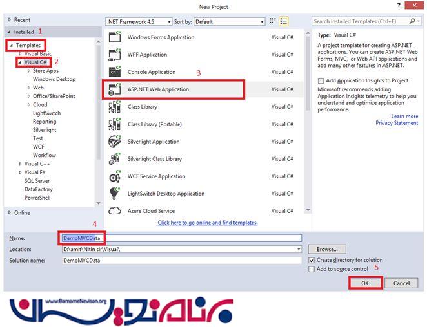Select the WPF Application template name
Viewport: 427px width, 327px height.
pos(147,55)
